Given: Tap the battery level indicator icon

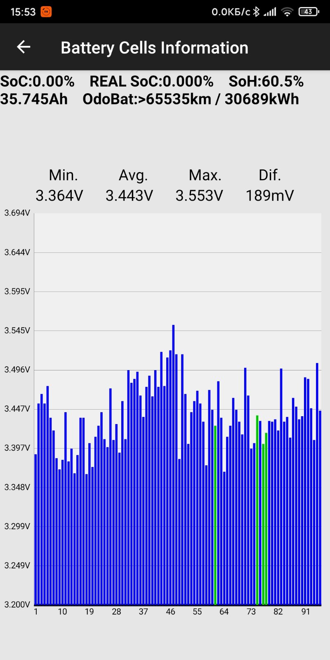Looking at the screenshot, I should pyautogui.click(x=309, y=12).
